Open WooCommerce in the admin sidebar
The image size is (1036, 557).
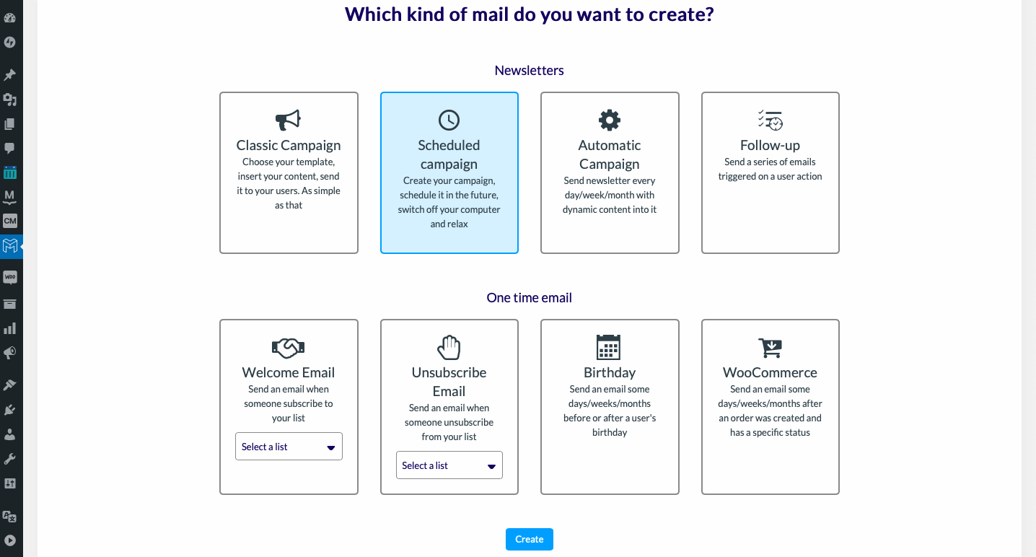tap(10, 278)
